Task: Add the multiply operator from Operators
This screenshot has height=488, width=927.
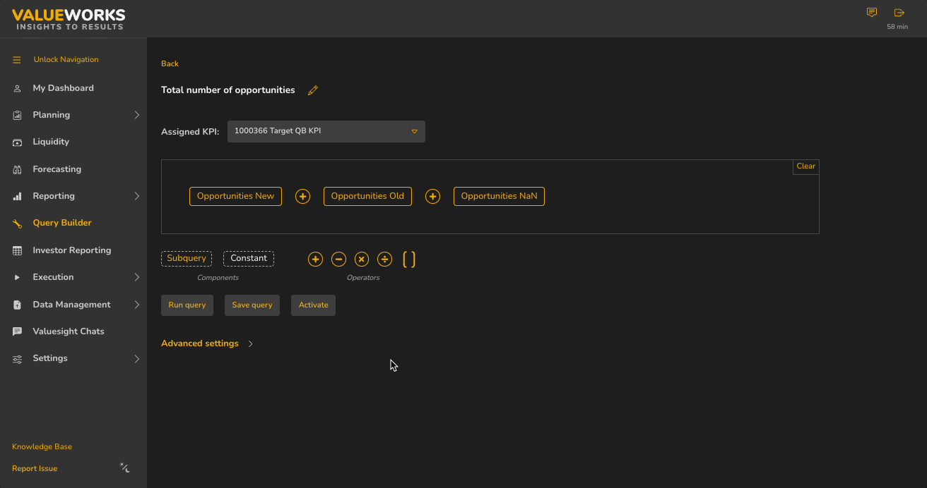Action: (x=361, y=260)
